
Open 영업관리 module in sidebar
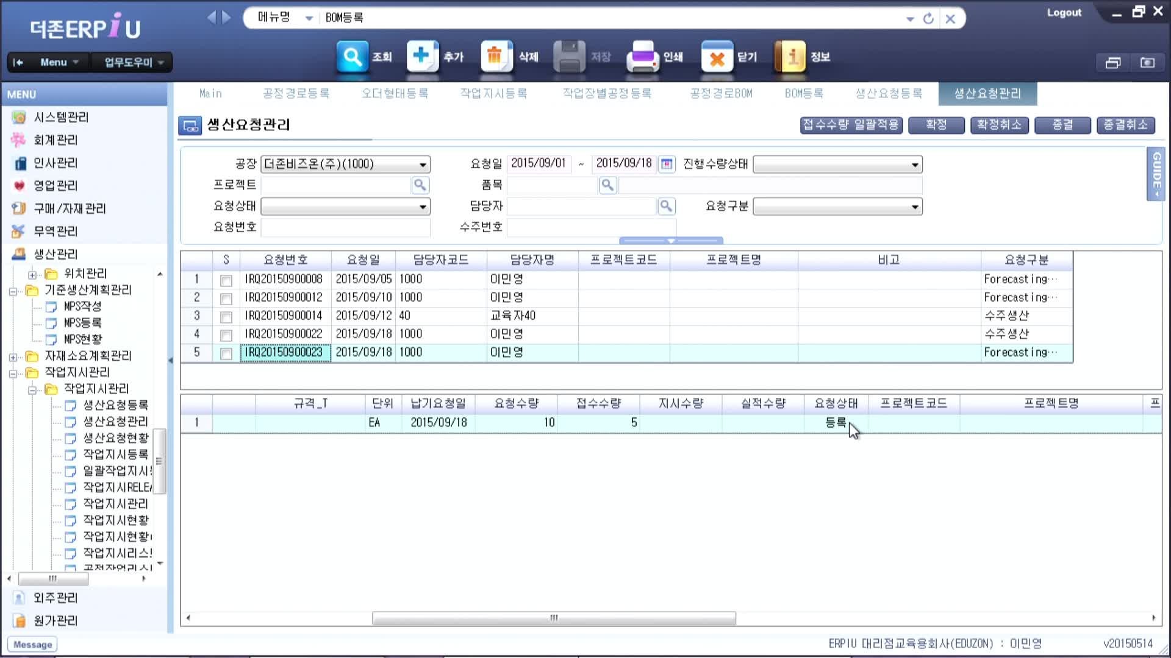click(x=56, y=186)
